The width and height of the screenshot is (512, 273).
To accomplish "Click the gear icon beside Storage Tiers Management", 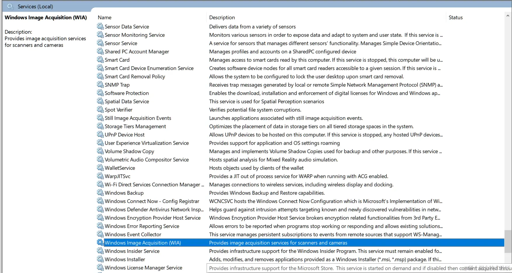I will tap(100, 126).
